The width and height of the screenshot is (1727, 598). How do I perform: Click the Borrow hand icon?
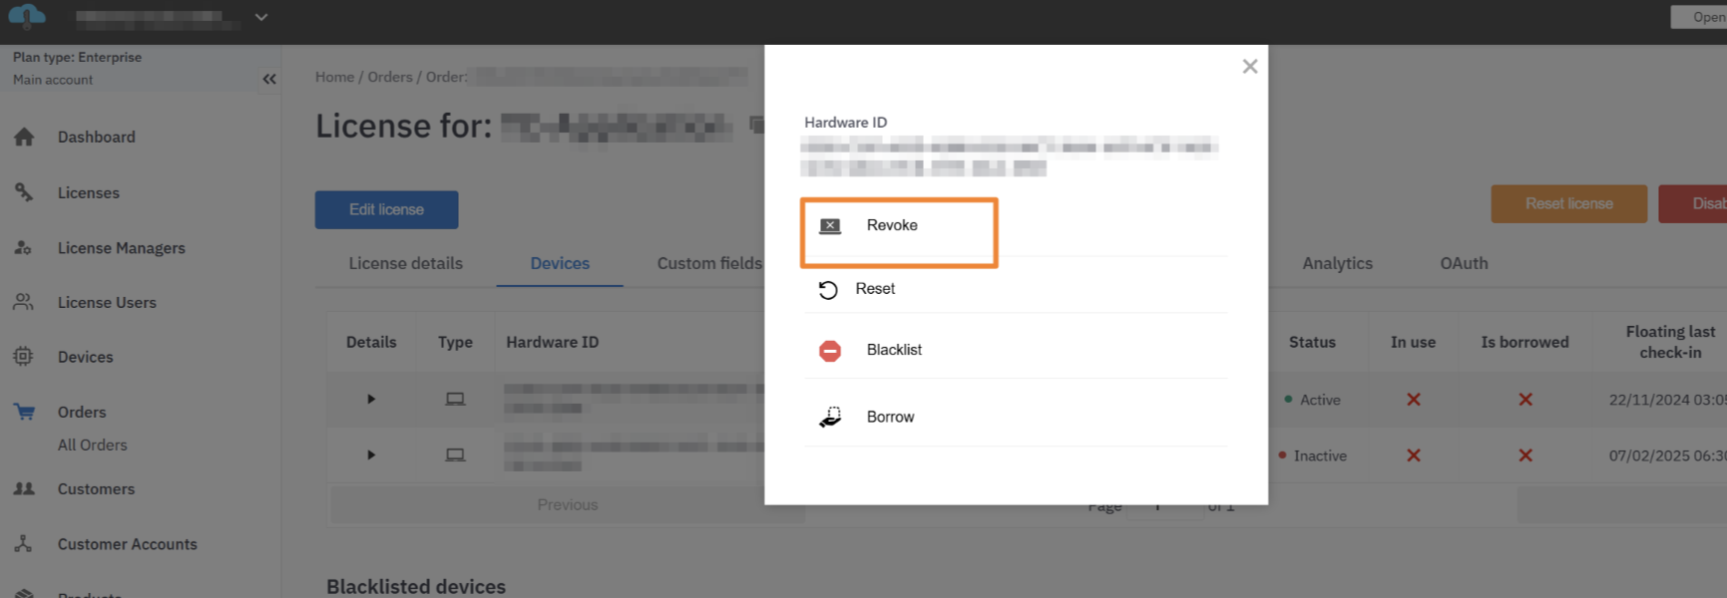tap(830, 418)
